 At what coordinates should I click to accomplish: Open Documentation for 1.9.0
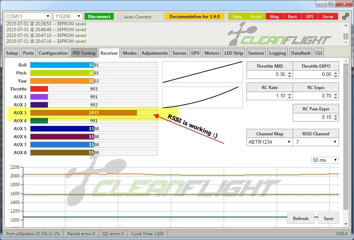coord(194,16)
